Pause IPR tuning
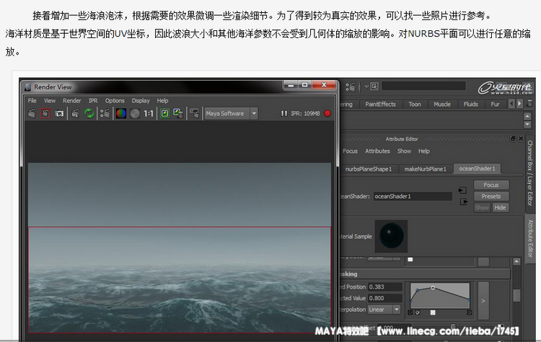The height and width of the screenshot is (342, 541). [x=284, y=113]
